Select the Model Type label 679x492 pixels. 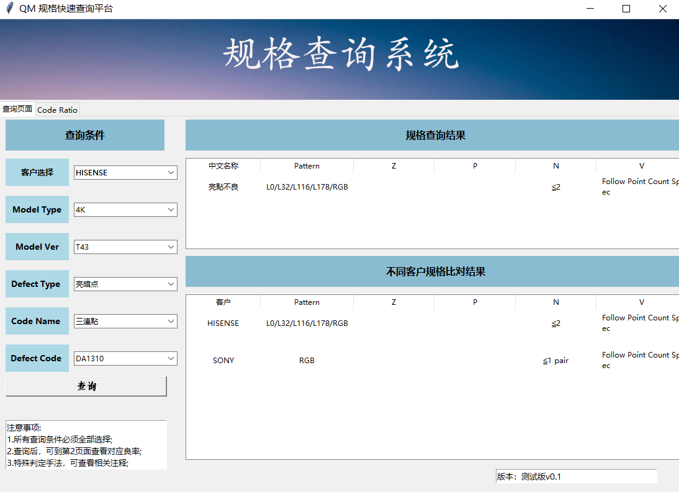(x=37, y=209)
